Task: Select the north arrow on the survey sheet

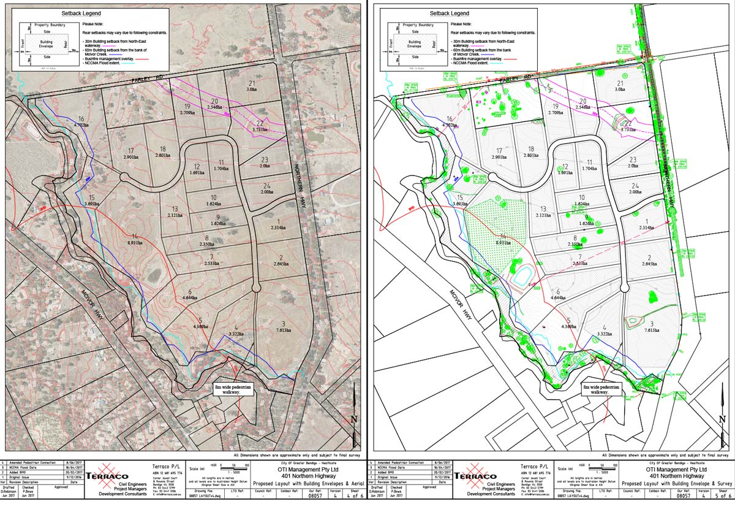Action: click(721, 417)
